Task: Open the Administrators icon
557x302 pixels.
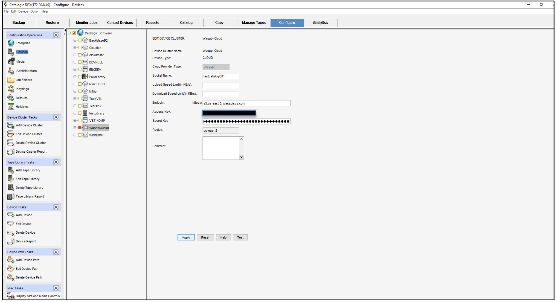Action: pyautogui.click(x=11, y=71)
